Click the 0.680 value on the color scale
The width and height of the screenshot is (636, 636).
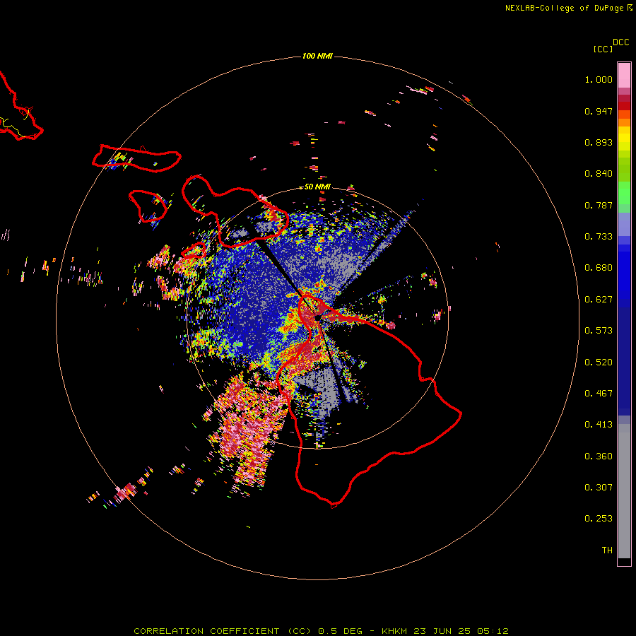599,268
